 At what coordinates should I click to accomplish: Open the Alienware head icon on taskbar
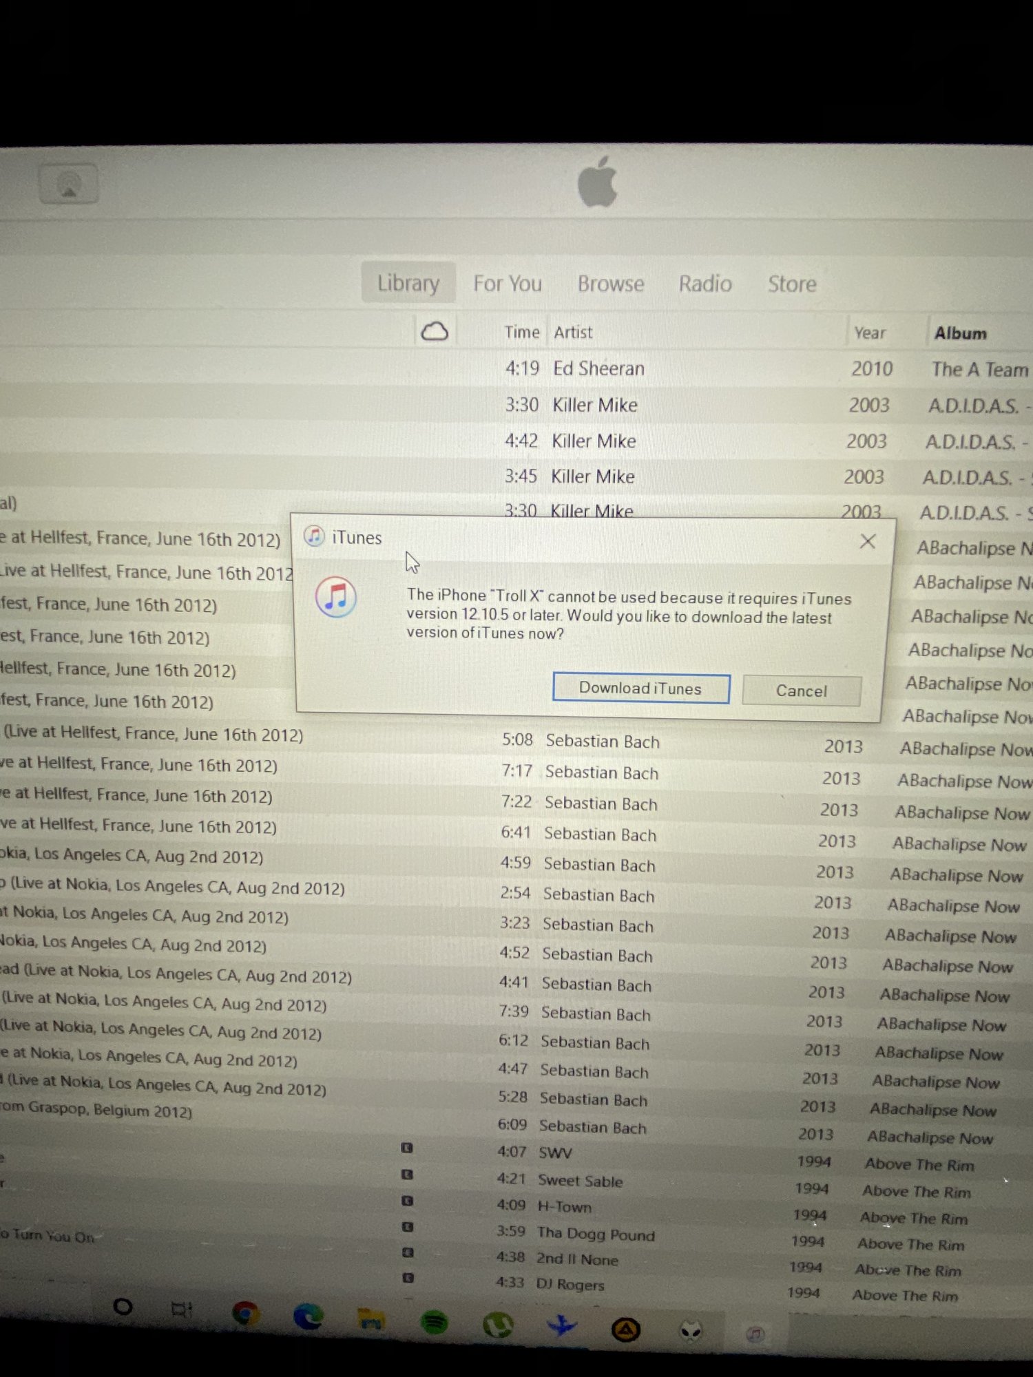[690, 1332]
